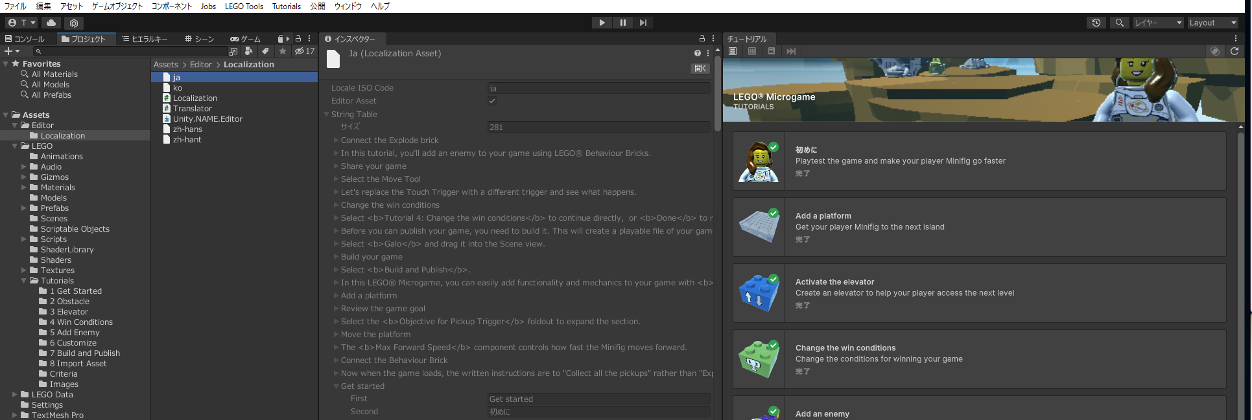Select the Localization script file
Image resolution: width=1252 pixels, height=420 pixels.
tap(195, 98)
